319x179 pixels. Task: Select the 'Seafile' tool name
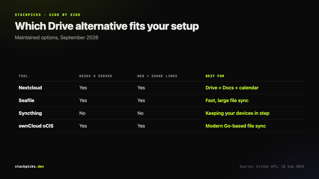click(26, 101)
